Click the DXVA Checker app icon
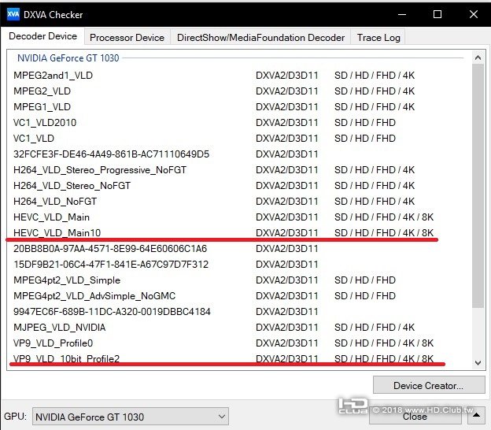The image size is (491, 430). 13,14
